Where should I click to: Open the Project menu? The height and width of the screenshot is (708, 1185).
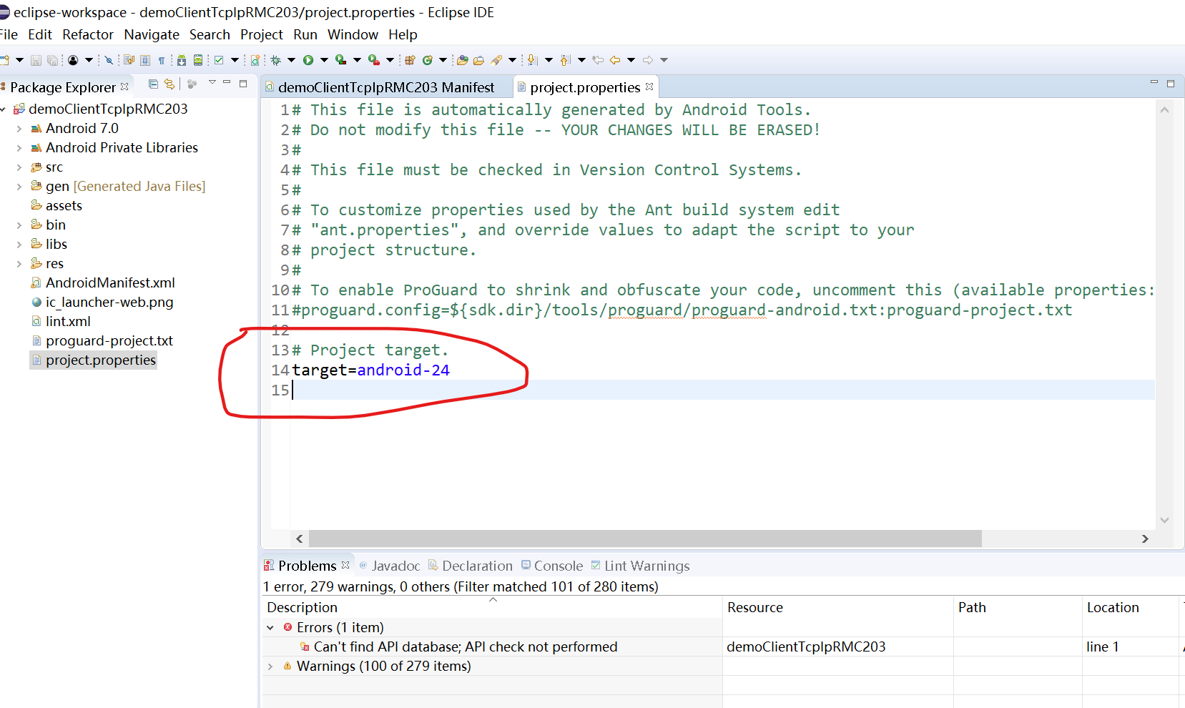pyautogui.click(x=262, y=34)
